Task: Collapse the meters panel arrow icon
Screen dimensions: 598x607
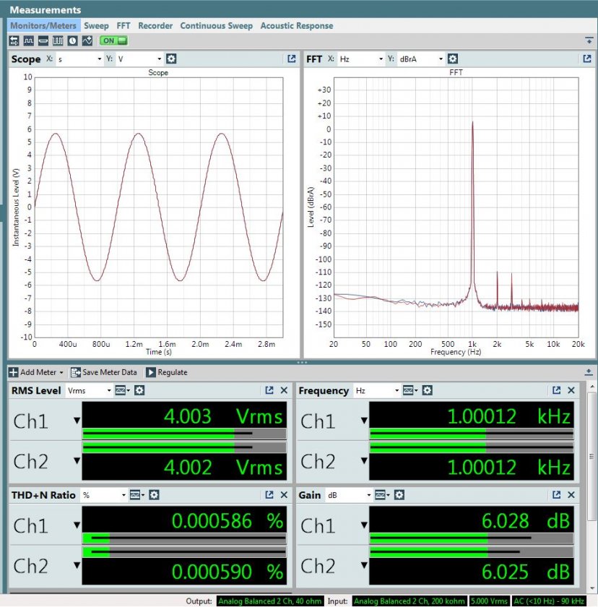Action: coord(589,372)
